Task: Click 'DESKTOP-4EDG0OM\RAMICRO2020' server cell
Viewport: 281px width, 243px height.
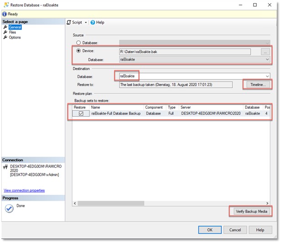Action: click(x=211, y=114)
